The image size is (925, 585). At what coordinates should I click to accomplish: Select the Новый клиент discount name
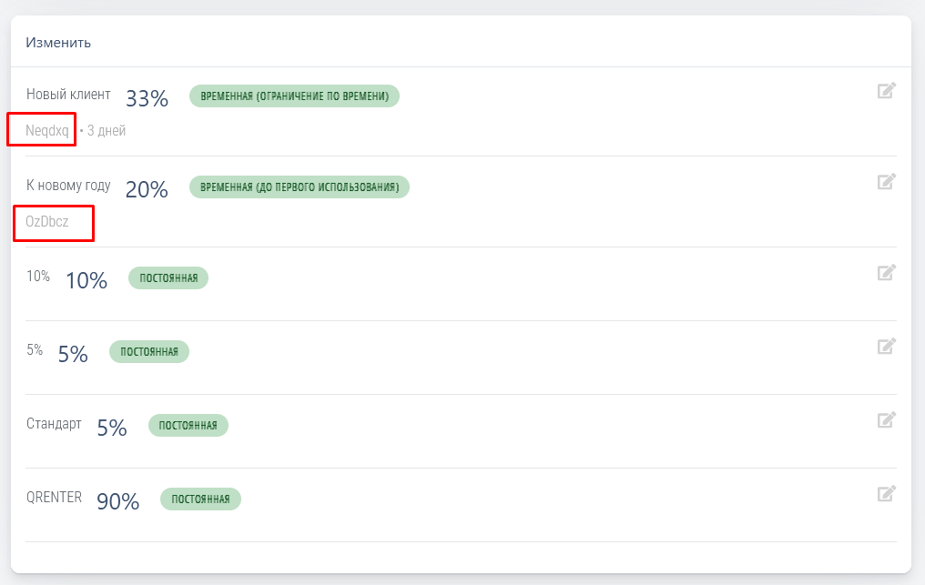(x=68, y=95)
